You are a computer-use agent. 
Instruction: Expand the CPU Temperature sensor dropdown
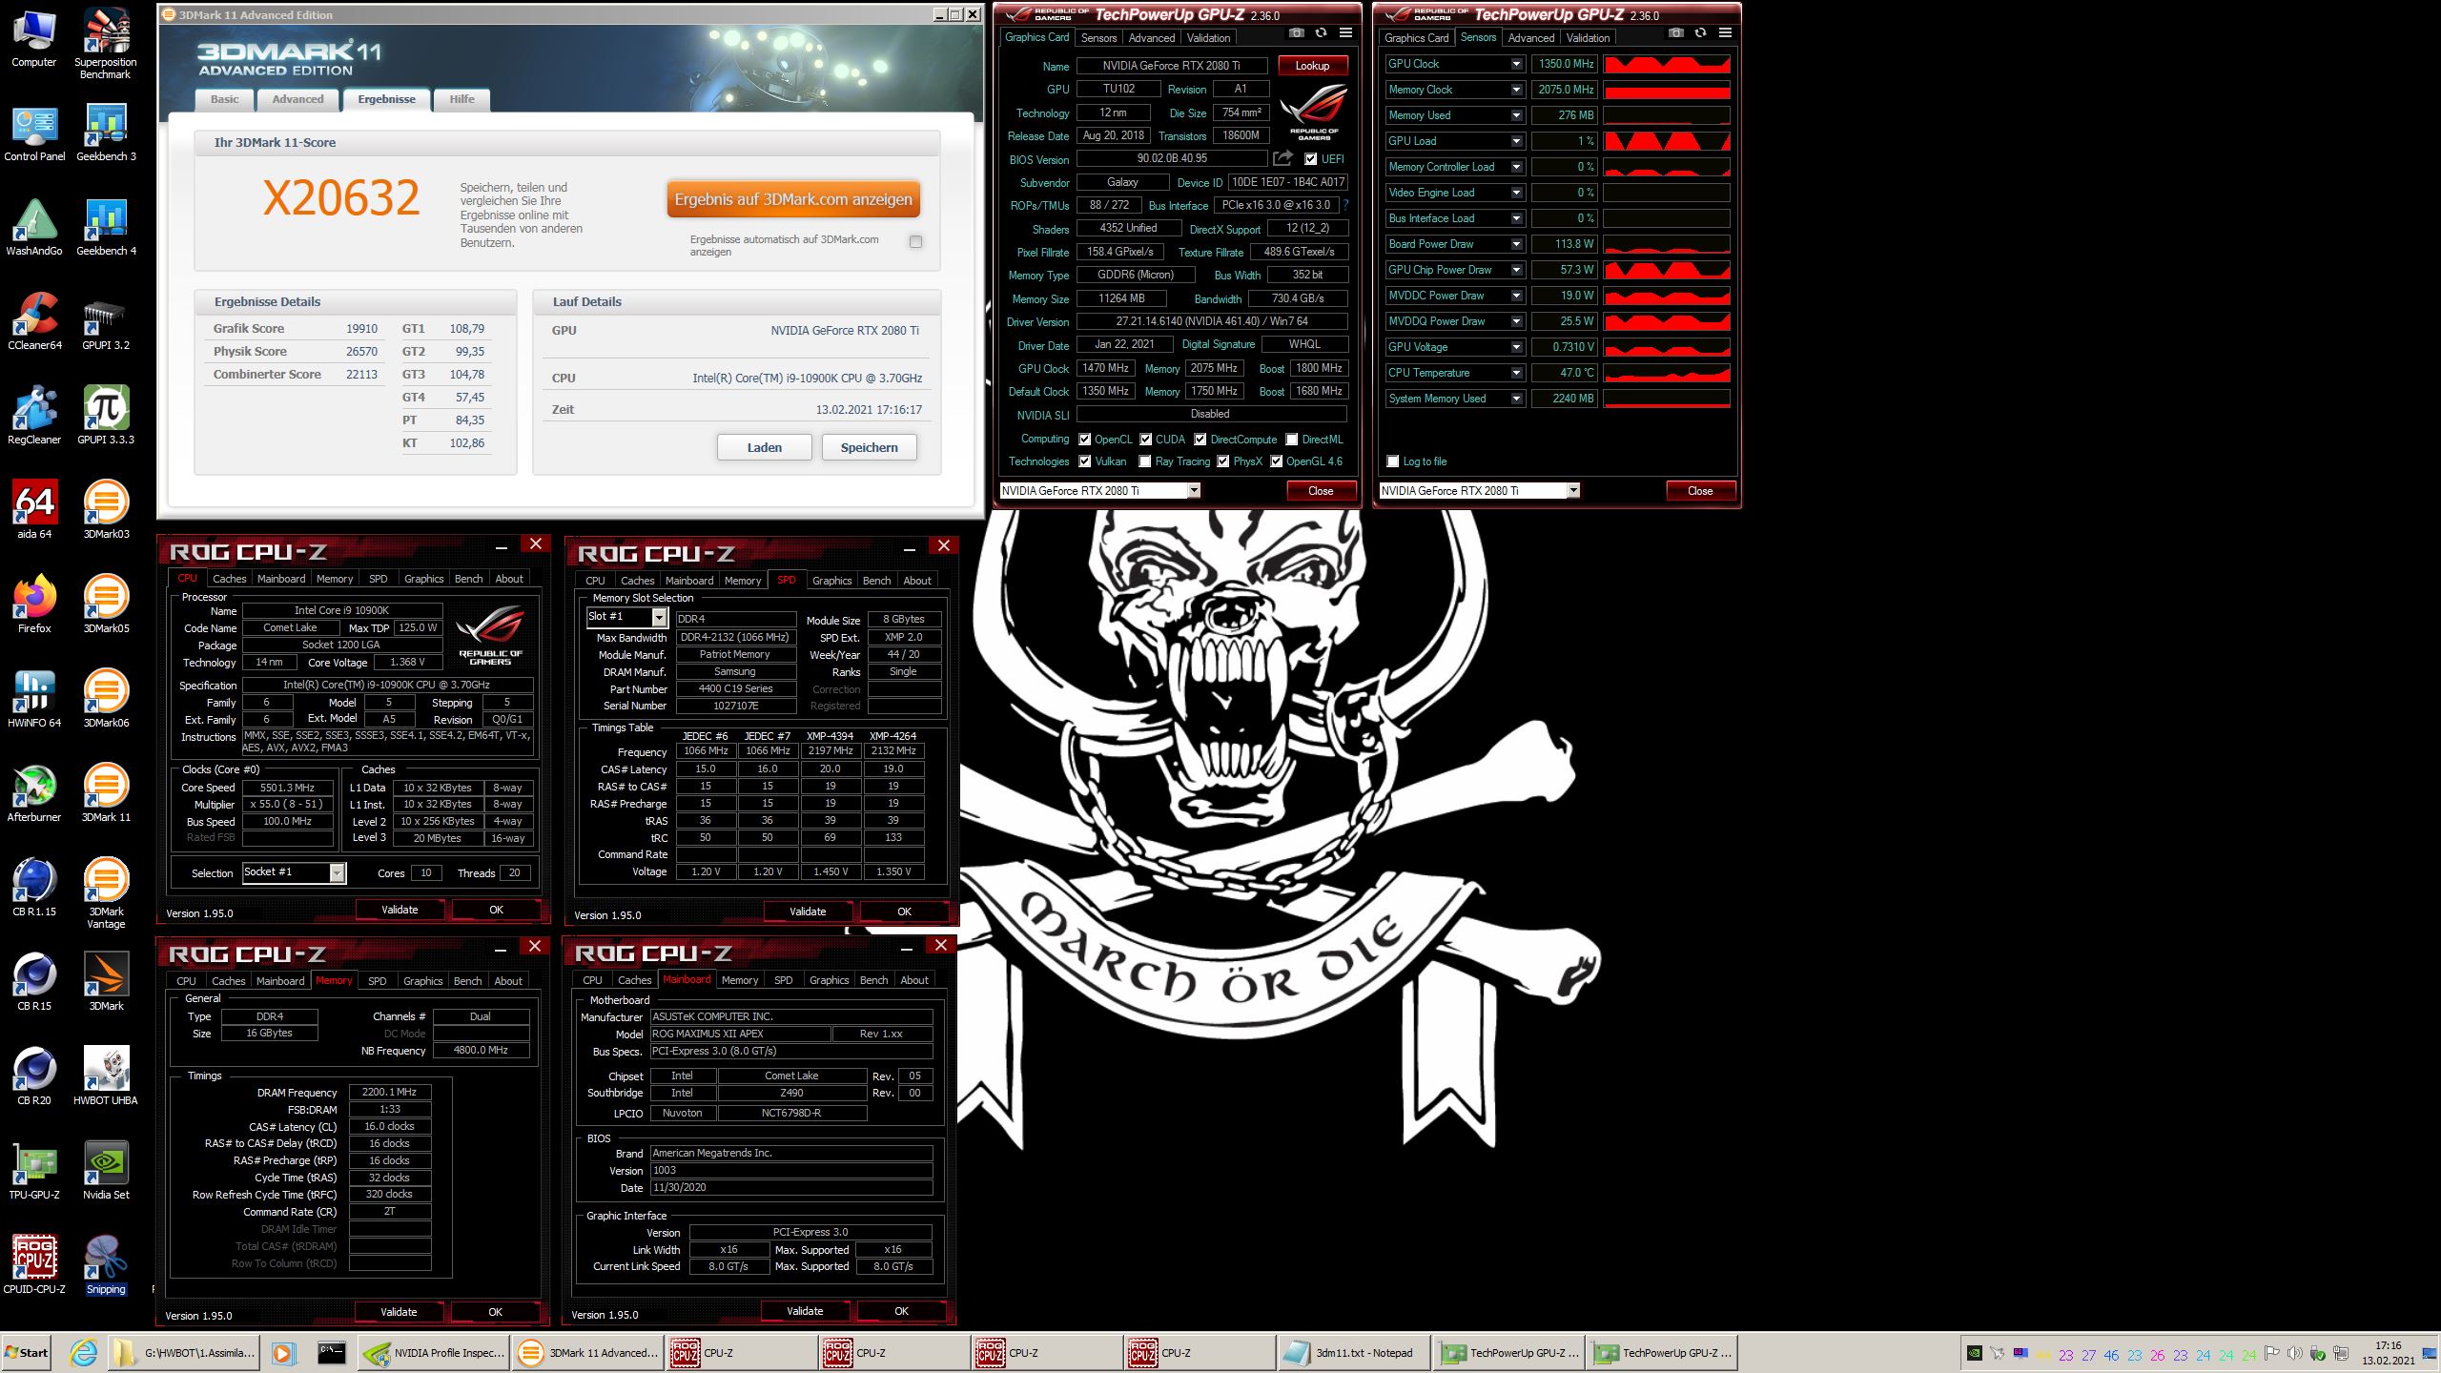(1516, 373)
